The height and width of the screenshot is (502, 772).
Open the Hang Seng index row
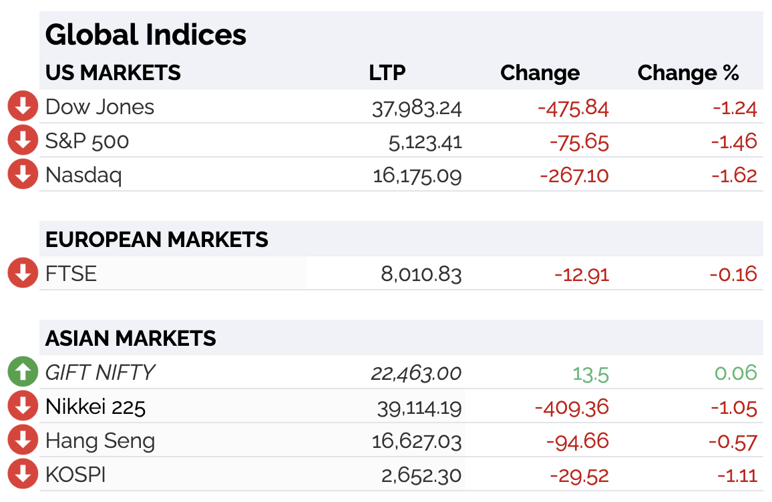click(x=401, y=441)
